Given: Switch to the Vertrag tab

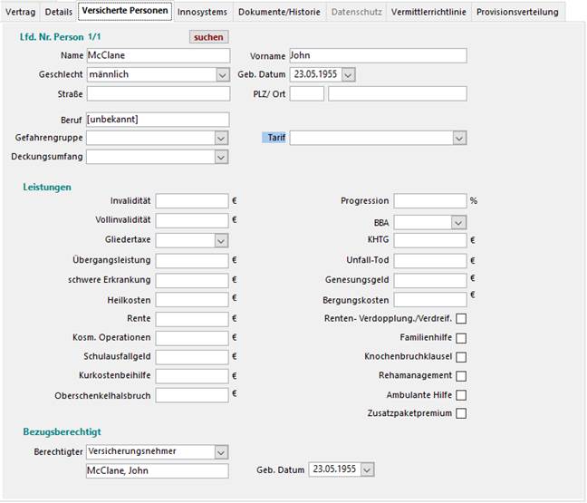Looking at the screenshot, I should click(x=21, y=12).
